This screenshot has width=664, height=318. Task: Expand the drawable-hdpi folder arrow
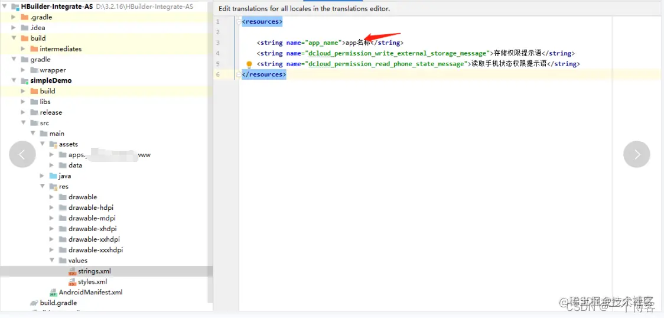[x=51, y=207]
